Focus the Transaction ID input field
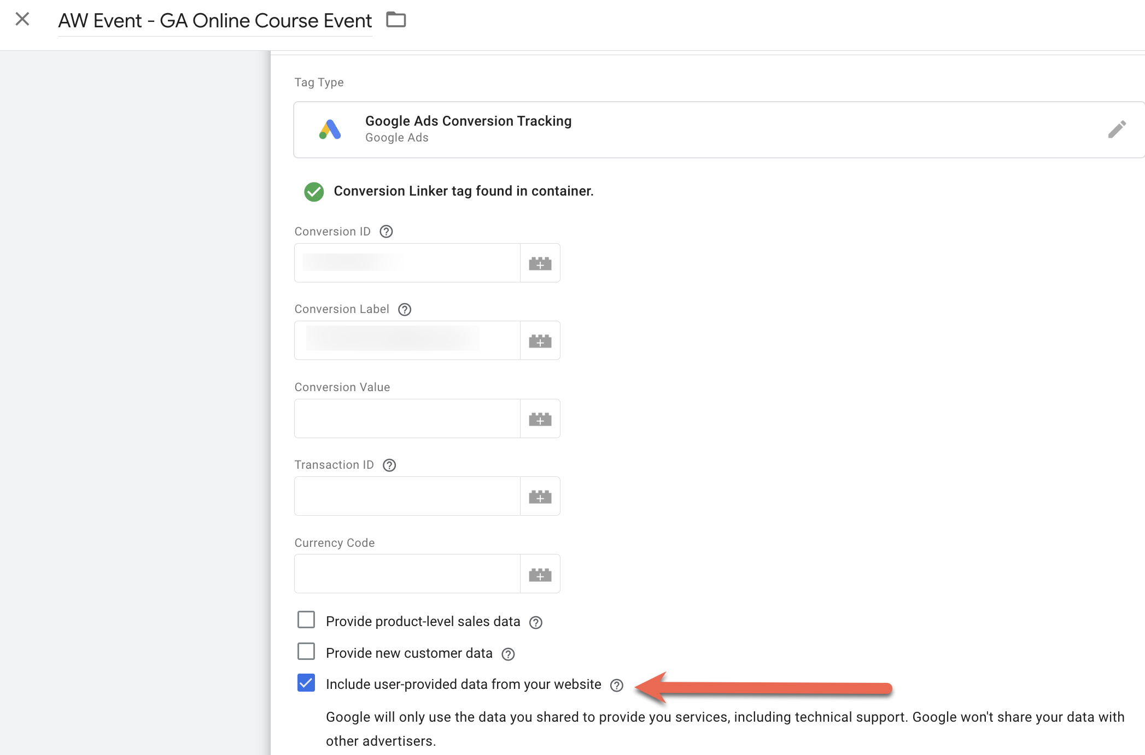 pyautogui.click(x=407, y=496)
